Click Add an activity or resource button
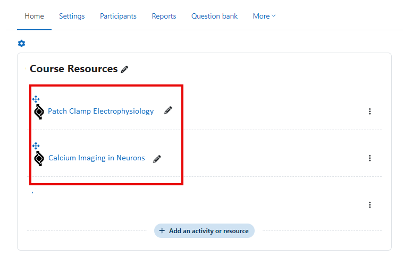412x257 pixels. coord(204,231)
